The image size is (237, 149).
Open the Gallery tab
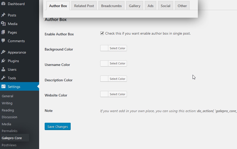[x=135, y=5]
